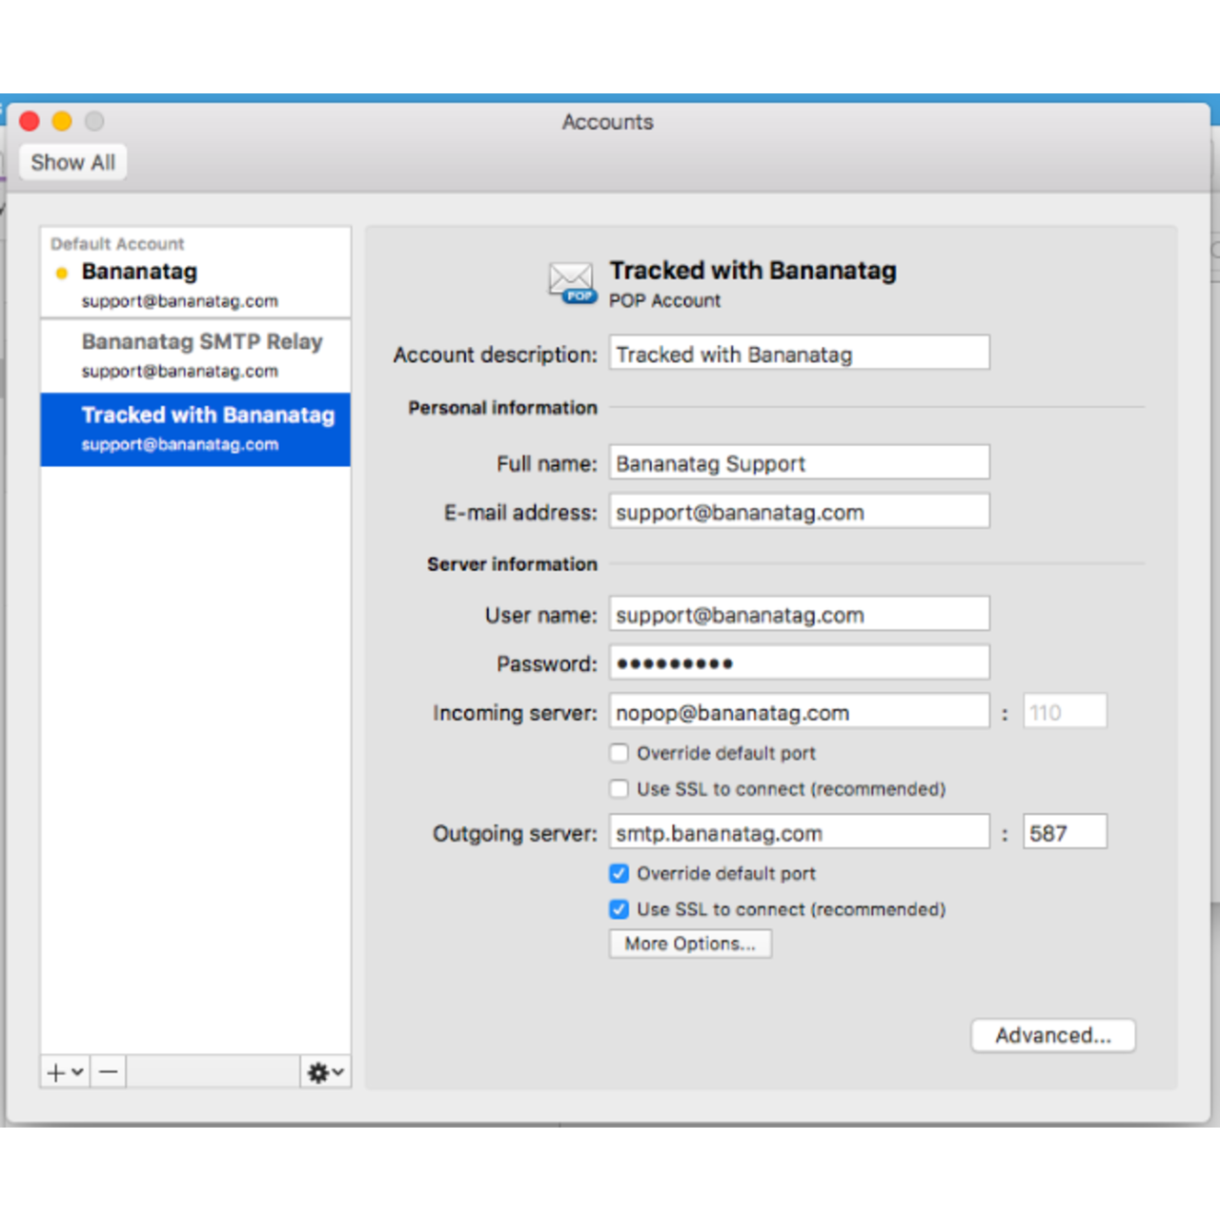Click the red close window button

pos(30,121)
